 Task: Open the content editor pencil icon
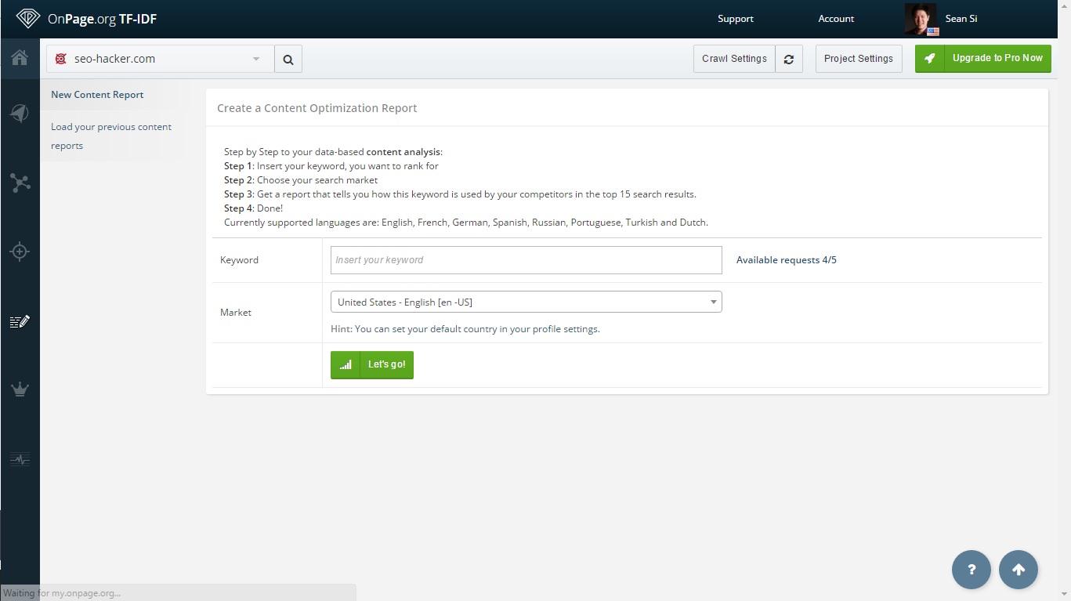point(20,321)
